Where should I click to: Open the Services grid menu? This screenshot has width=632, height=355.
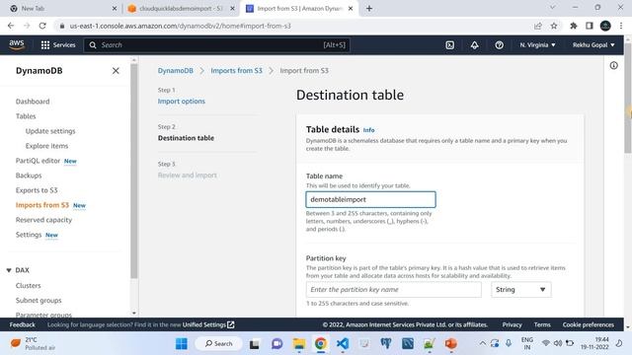click(x=58, y=45)
